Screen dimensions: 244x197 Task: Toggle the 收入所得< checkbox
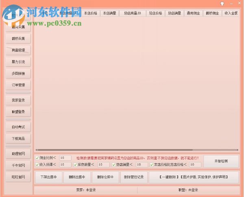point(37,165)
